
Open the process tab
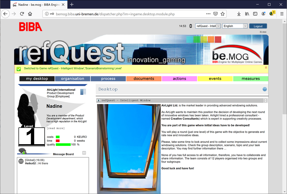tap(108, 79)
